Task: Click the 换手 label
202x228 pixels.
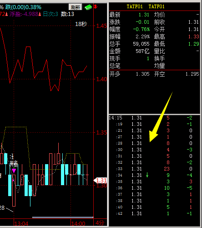Action: [x=159, y=58]
